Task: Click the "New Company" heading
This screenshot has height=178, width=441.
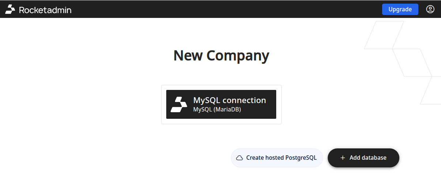Action: (x=221, y=56)
